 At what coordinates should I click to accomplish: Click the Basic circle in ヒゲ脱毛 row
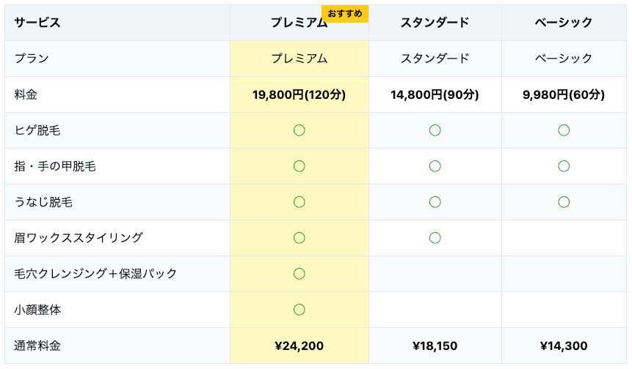[563, 130]
